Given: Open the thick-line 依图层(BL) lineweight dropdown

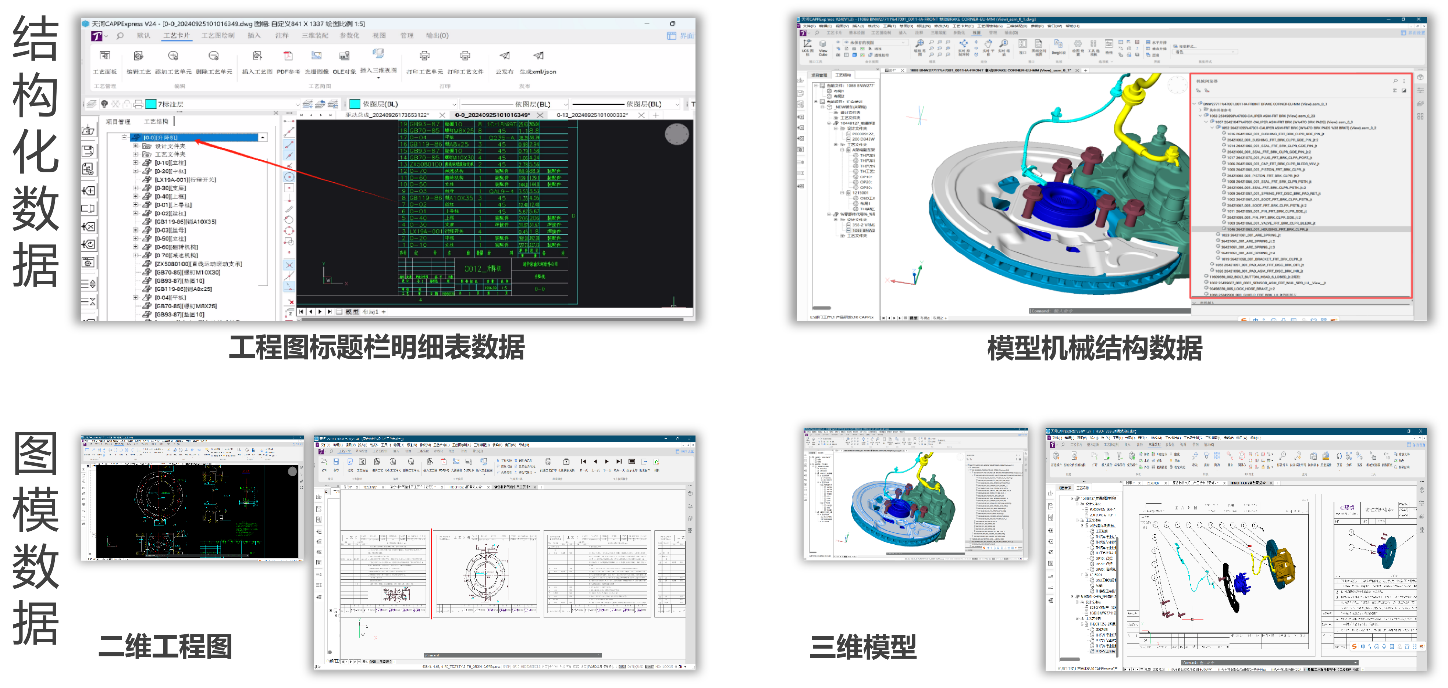Looking at the screenshot, I should tap(677, 104).
